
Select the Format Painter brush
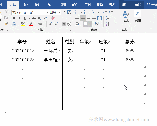click(6, 24)
